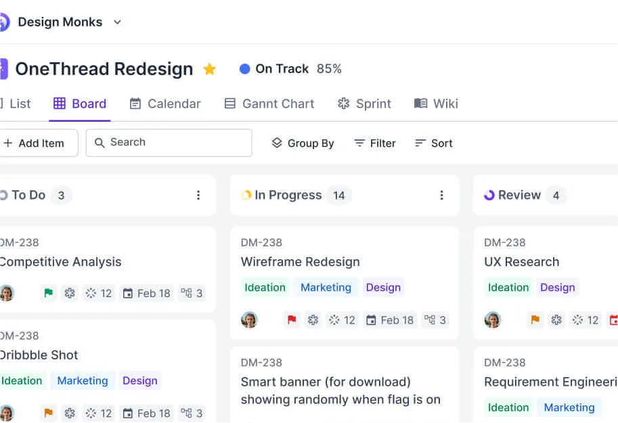Click the sprint icon on Wireframe Redesign
This screenshot has width=618, height=423.
(x=313, y=319)
